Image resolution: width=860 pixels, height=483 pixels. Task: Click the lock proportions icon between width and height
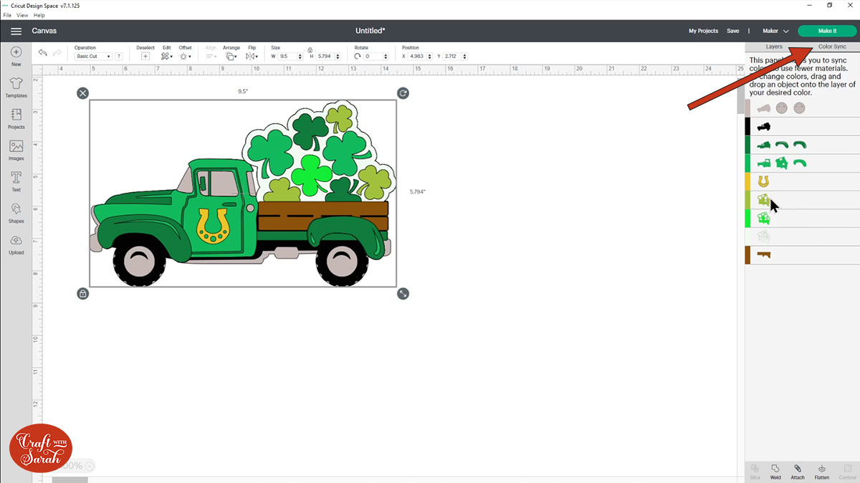(x=310, y=52)
